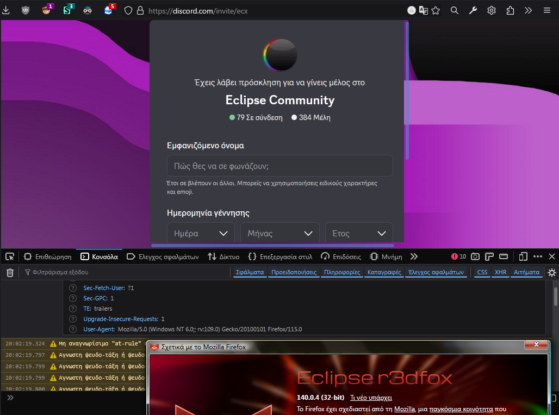Open the extensions puzzle icon
This screenshot has width=559, height=415.
[510, 10]
